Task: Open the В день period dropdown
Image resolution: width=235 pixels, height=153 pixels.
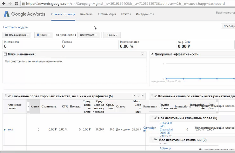Action: tap(112, 35)
